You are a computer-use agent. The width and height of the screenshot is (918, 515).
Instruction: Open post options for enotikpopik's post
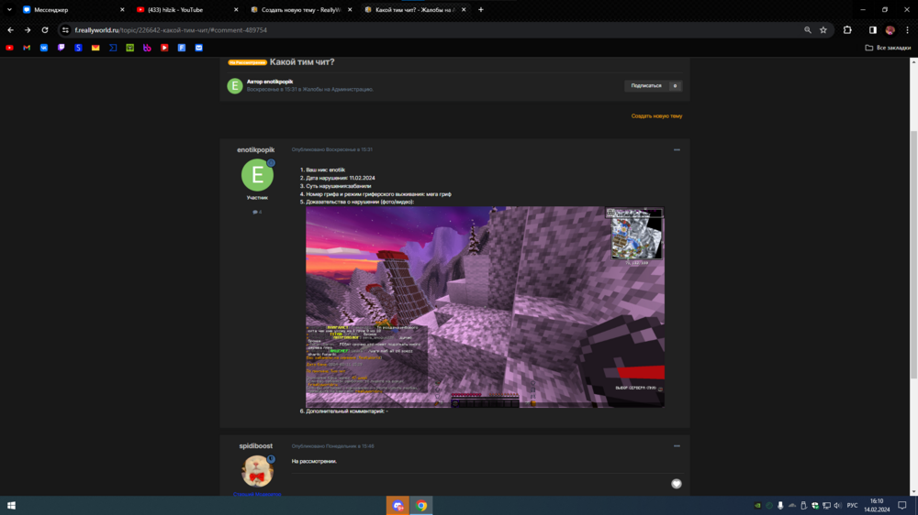[x=677, y=149]
